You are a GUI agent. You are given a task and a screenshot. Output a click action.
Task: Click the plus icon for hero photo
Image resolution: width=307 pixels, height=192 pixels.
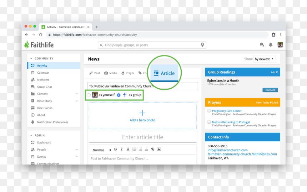pos(142,113)
